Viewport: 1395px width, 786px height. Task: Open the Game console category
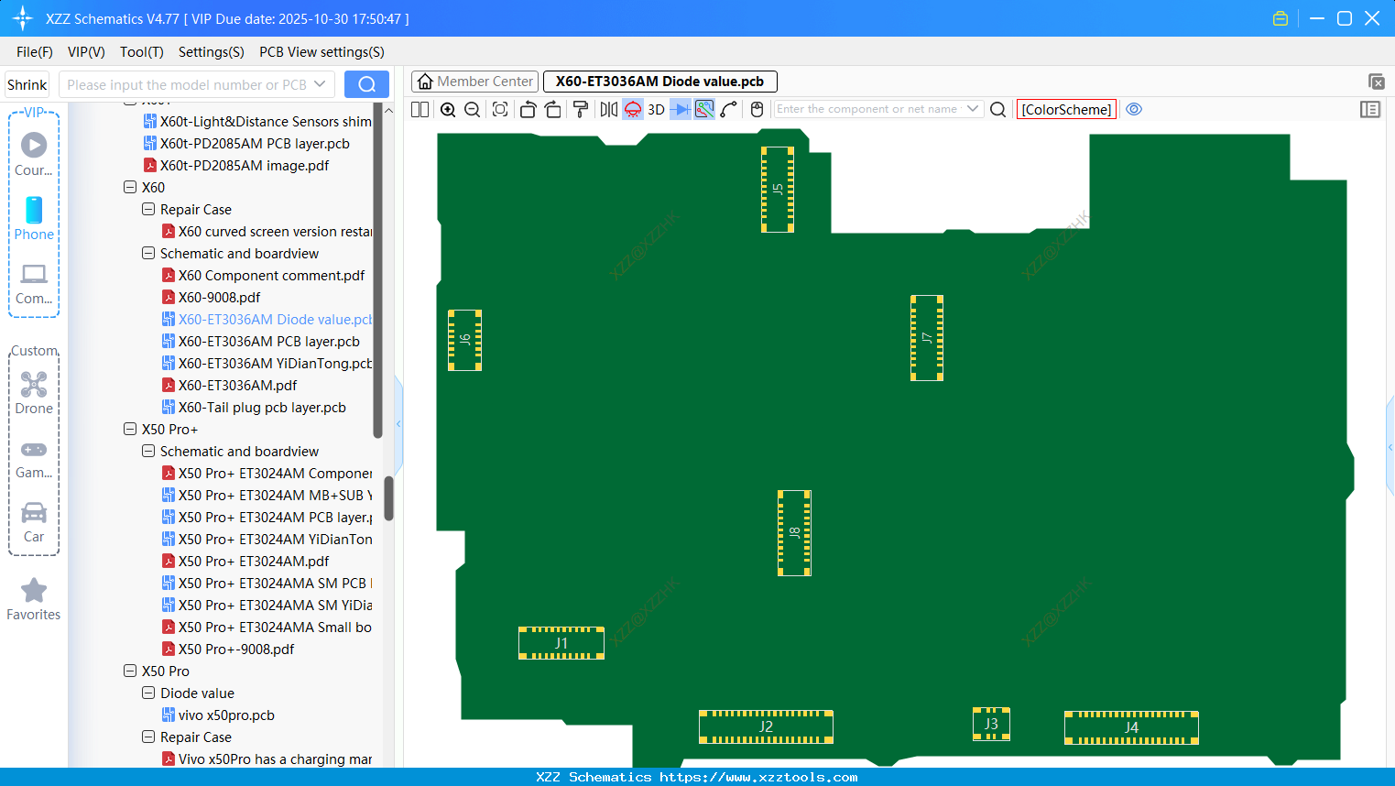(x=34, y=458)
